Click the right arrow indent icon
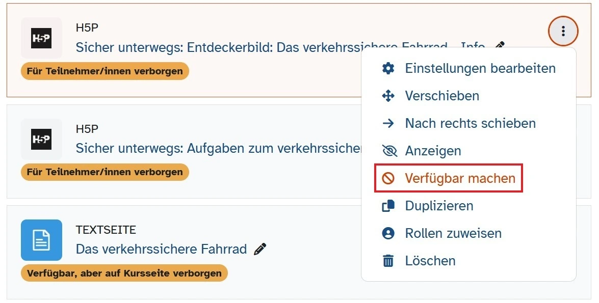Viewport: 599px width, 303px height. click(x=388, y=123)
